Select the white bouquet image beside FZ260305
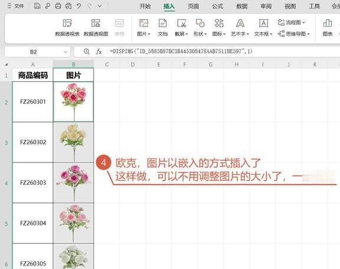The image size is (340, 269). click(x=74, y=257)
